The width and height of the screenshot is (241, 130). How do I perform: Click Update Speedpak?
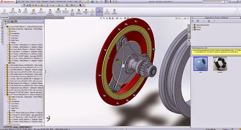(x=107, y=12)
